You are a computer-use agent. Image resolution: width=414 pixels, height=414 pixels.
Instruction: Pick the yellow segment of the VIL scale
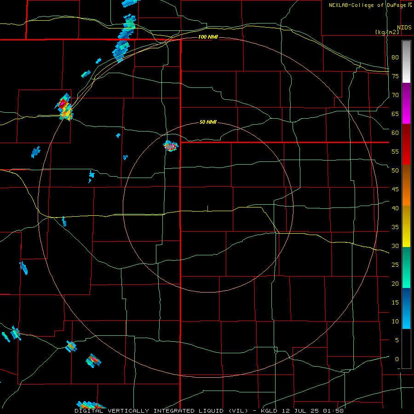click(406, 226)
